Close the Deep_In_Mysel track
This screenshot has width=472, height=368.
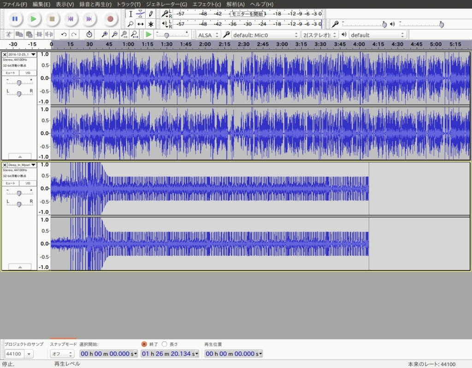[x=5, y=165]
